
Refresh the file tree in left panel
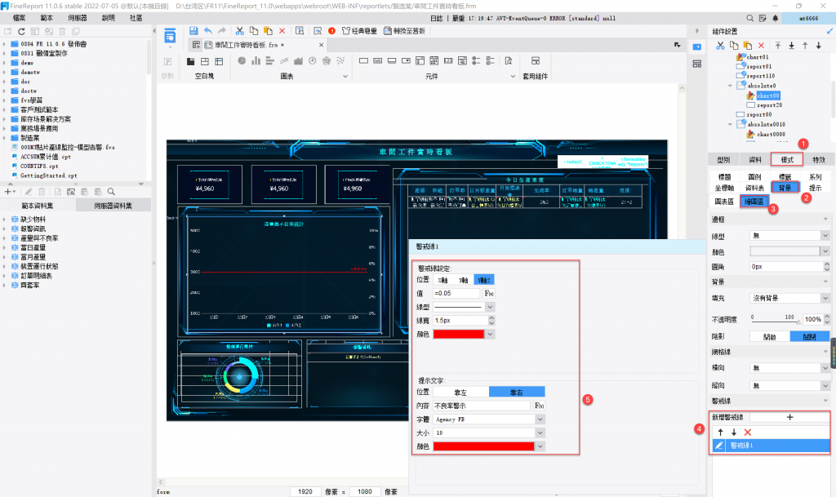(x=21, y=32)
